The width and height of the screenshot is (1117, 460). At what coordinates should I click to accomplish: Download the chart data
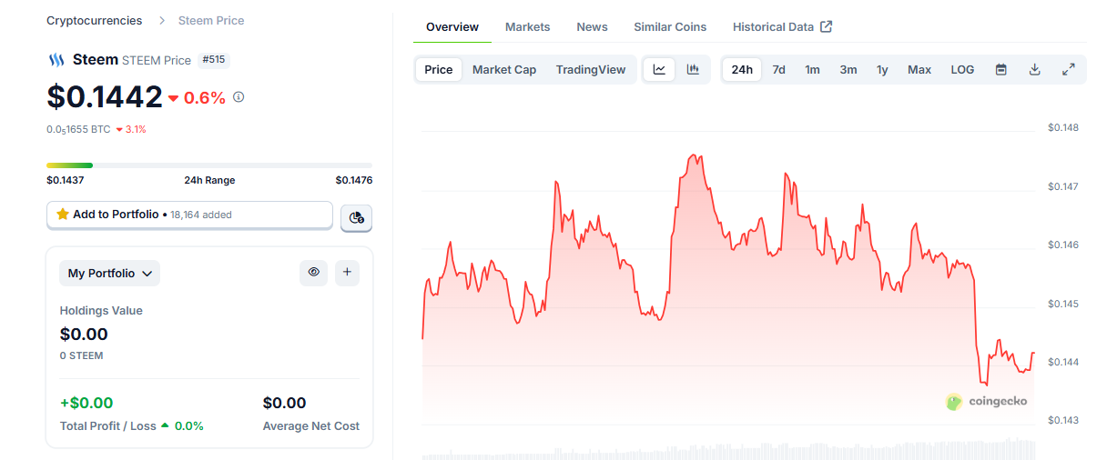(1034, 69)
